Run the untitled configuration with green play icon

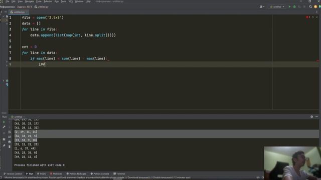coord(289,6)
